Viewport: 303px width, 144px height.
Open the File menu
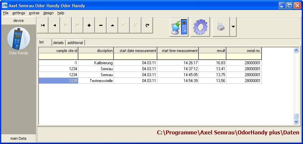[6, 13]
